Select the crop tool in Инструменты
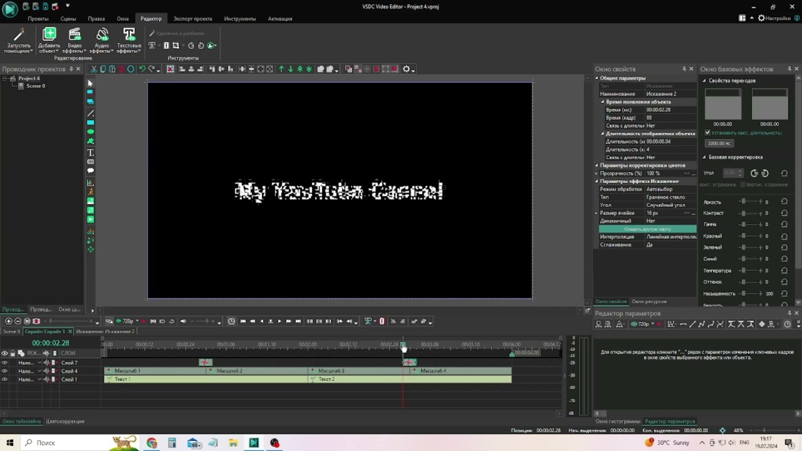Viewport: 802px width, 451px height. (x=176, y=46)
